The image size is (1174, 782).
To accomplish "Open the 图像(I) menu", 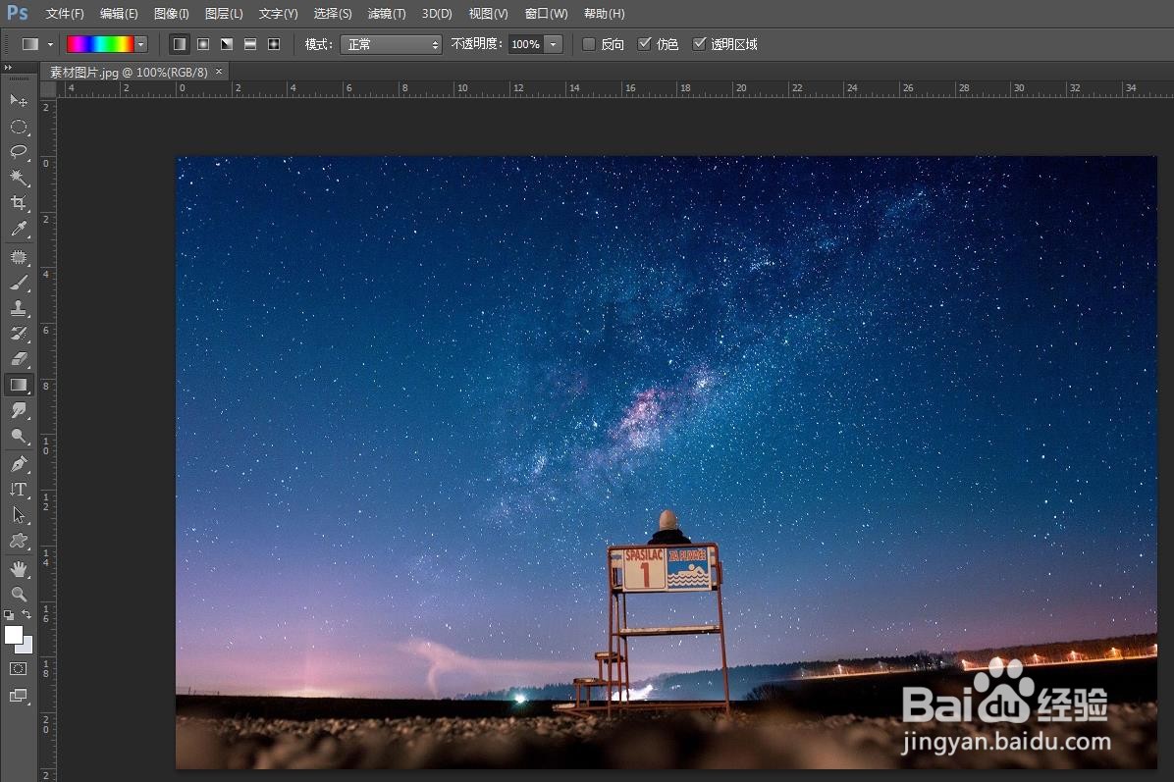I will [x=172, y=14].
